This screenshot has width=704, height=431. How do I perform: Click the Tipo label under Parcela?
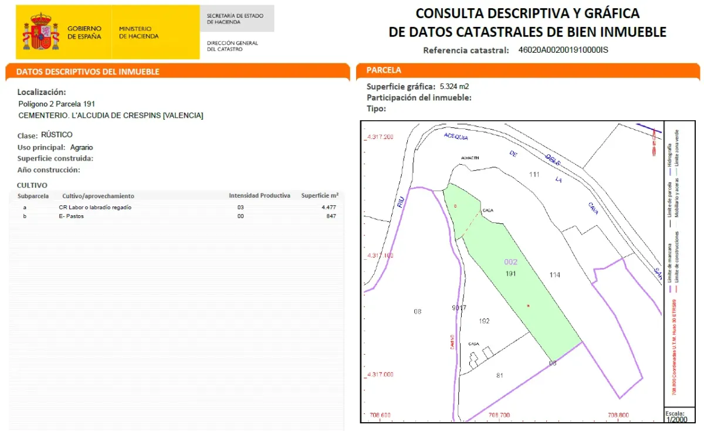(x=376, y=109)
